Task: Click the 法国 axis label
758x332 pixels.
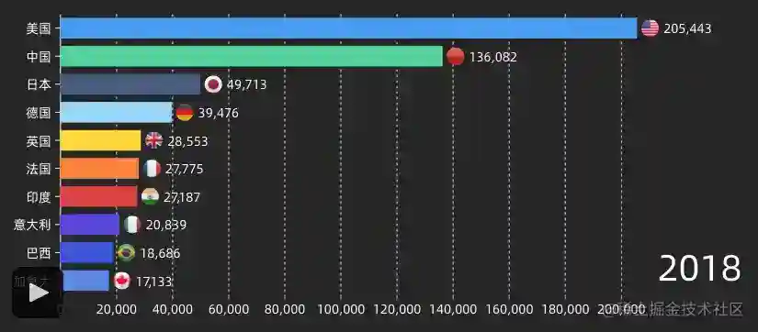Action: click(x=39, y=169)
